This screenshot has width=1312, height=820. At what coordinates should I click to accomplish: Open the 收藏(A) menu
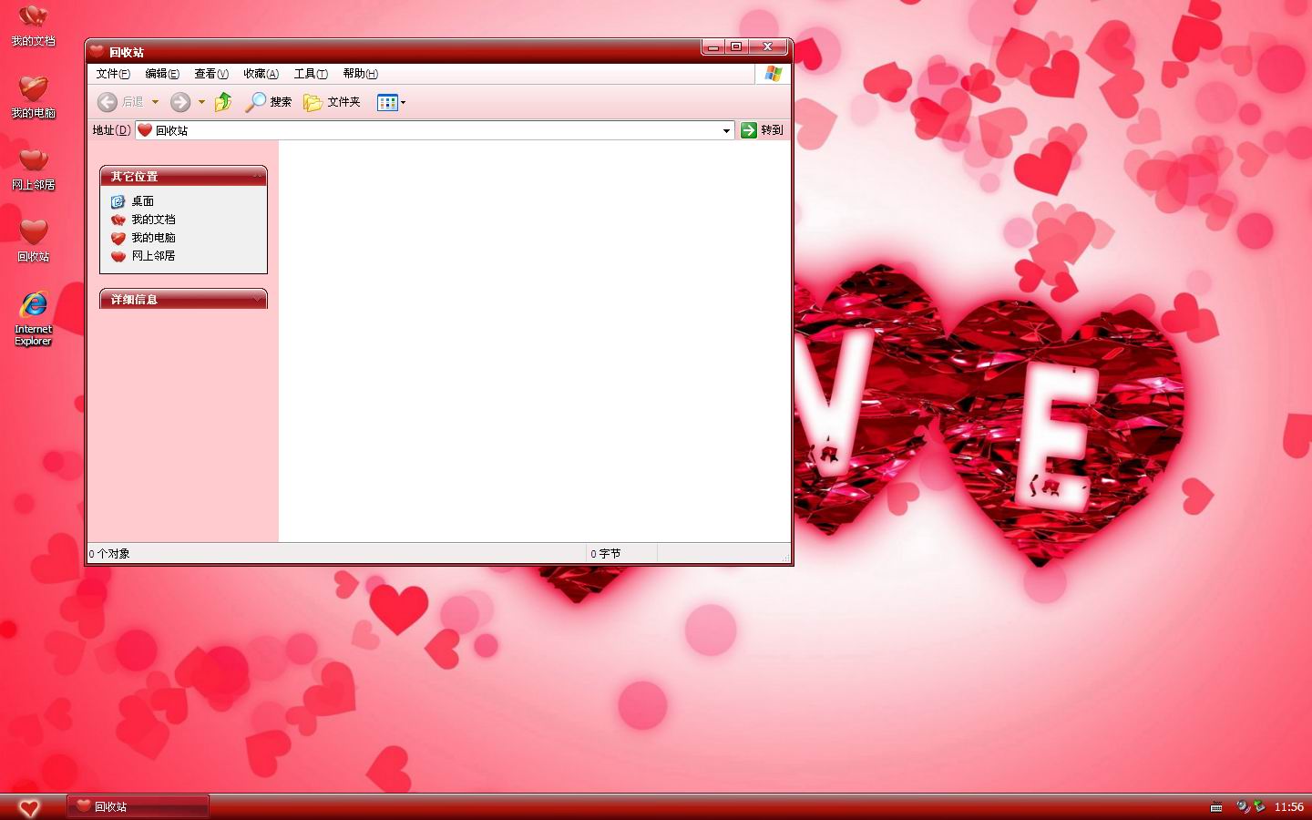pyautogui.click(x=261, y=74)
